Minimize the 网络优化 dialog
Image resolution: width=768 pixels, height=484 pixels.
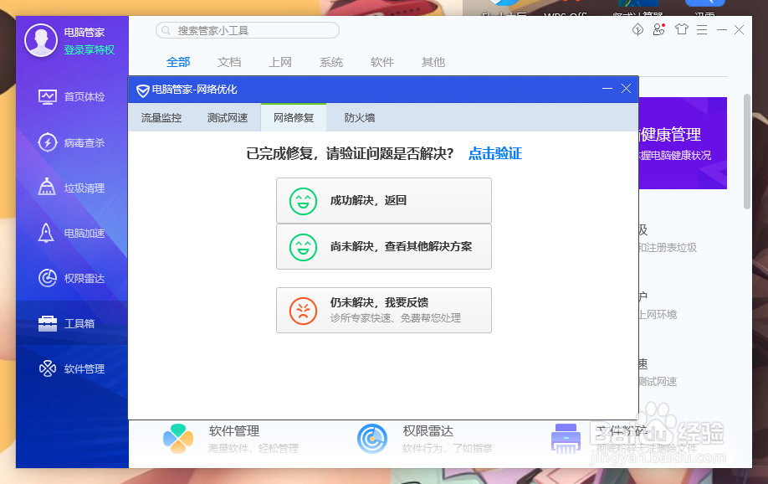click(x=607, y=89)
